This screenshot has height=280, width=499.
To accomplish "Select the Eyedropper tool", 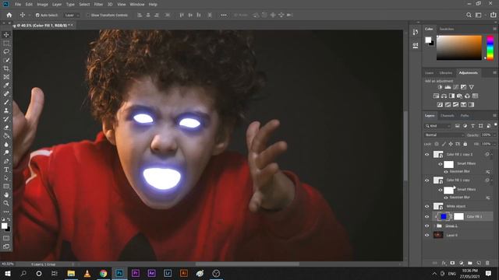I will [x=6, y=85].
